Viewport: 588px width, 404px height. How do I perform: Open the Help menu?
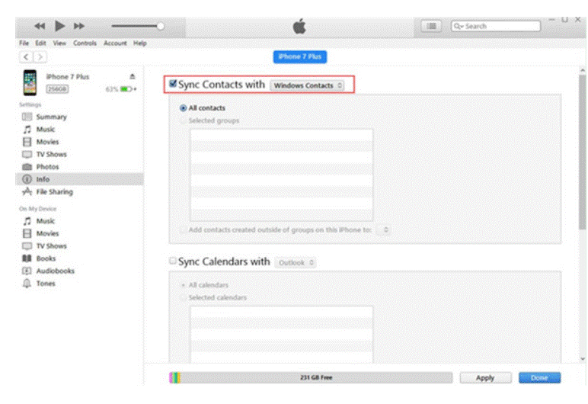(140, 43)
